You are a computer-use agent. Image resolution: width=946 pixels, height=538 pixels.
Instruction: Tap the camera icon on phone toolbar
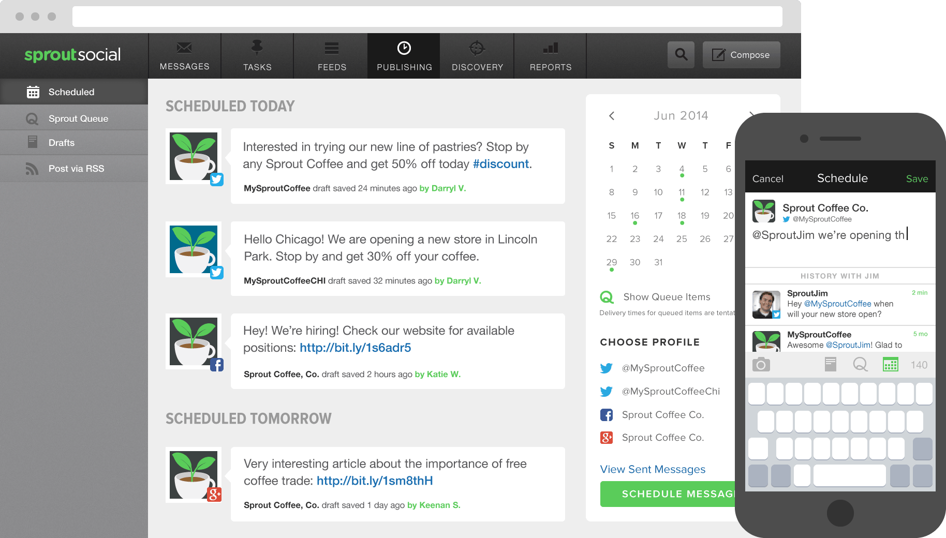tap(761, 365)
